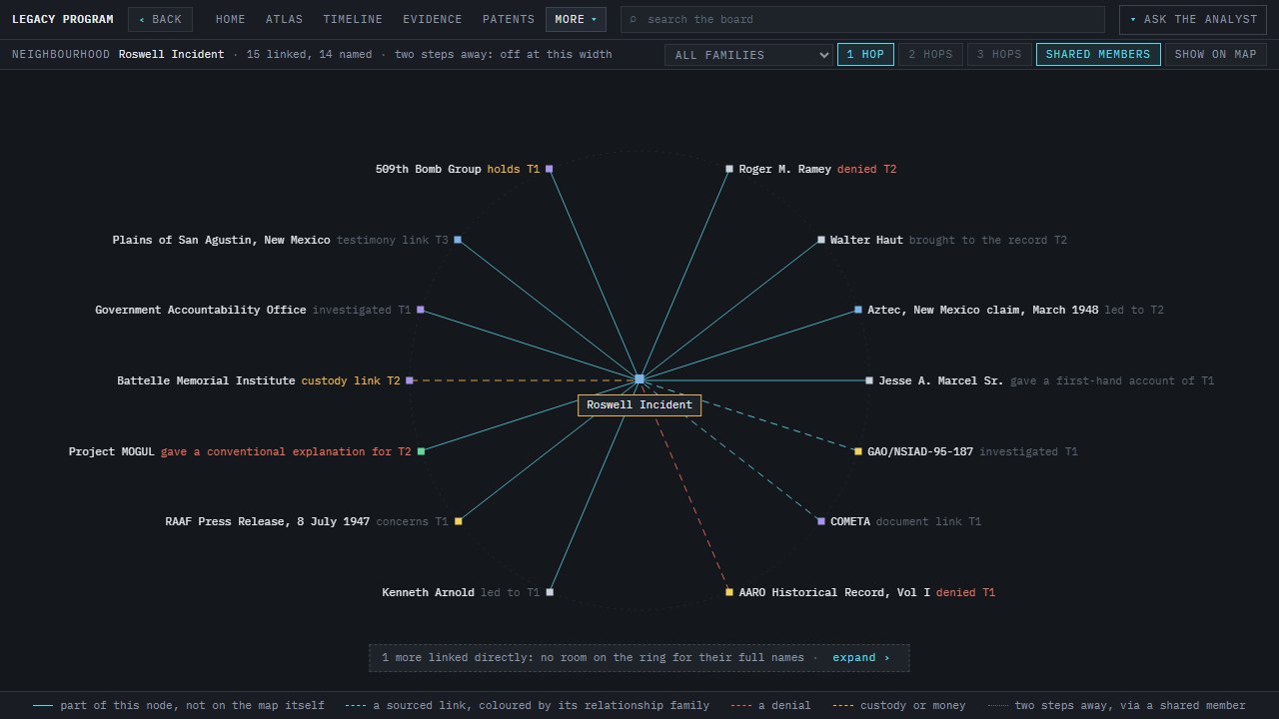Screen dimensions: 1279x719
Task: Click the Jesse A. Marcel Sr. node square
Action: (x=869, y=380)
